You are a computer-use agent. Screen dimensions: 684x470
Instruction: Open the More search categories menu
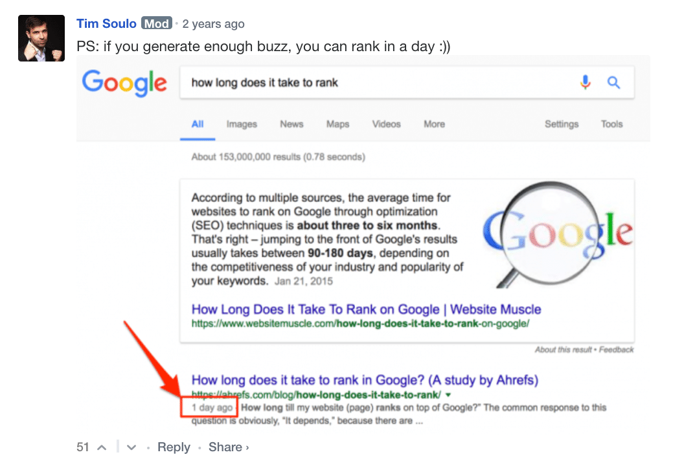(434, 124)
